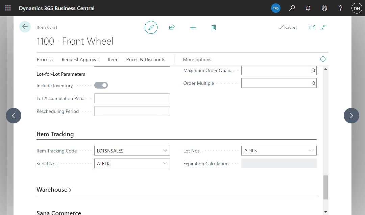This screenshot has height=215, width=365.
Task: Click the Item Card caption
Action: [x=47, y=27]
